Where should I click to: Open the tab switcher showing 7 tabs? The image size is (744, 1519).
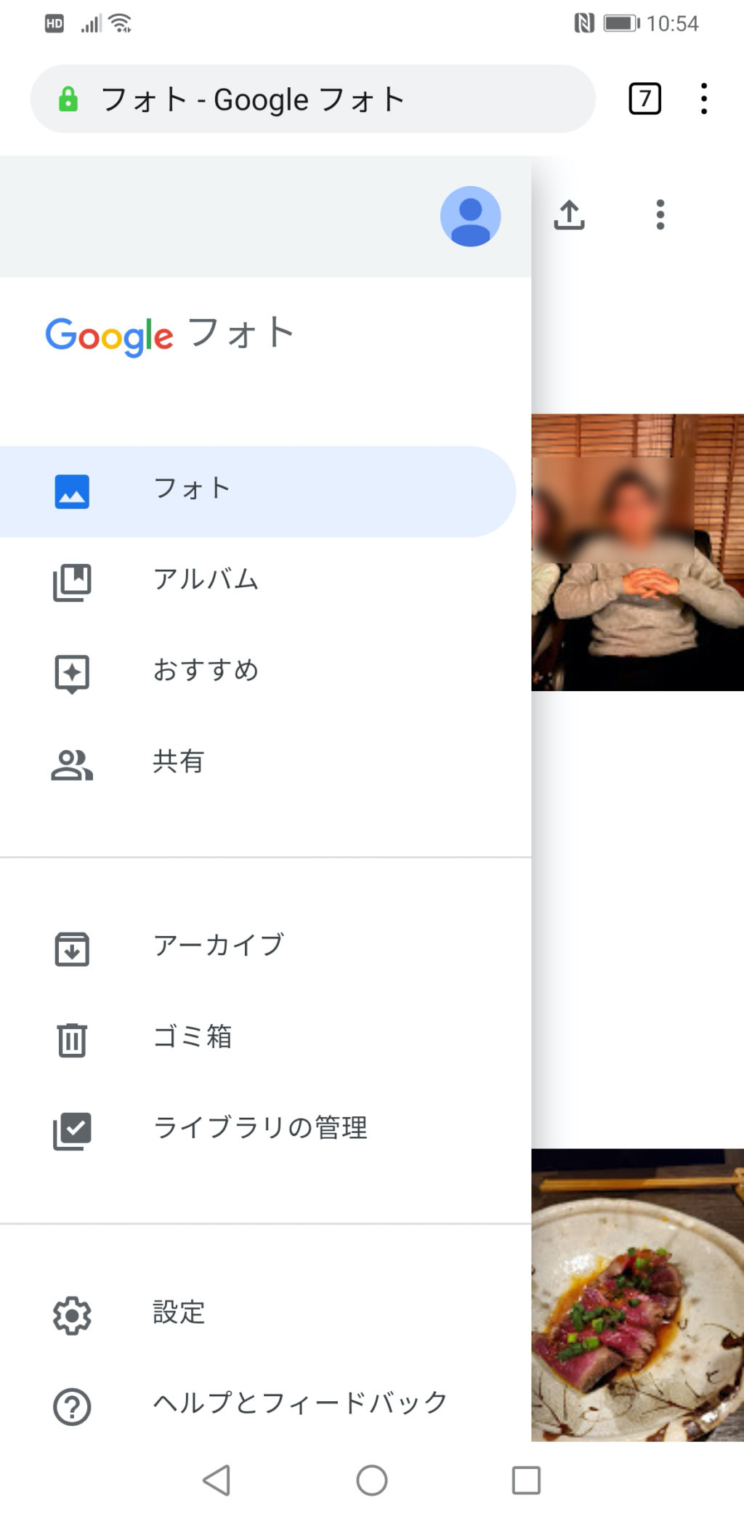[644, 99]
